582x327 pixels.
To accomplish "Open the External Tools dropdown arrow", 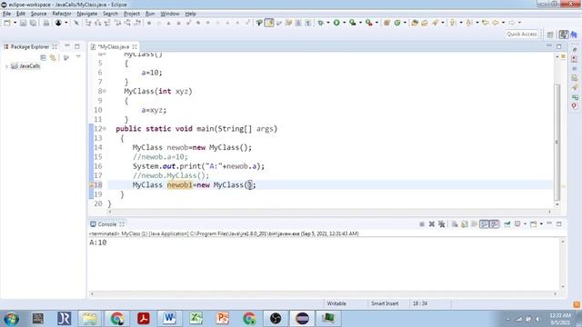I will click(x=376, y=23).
